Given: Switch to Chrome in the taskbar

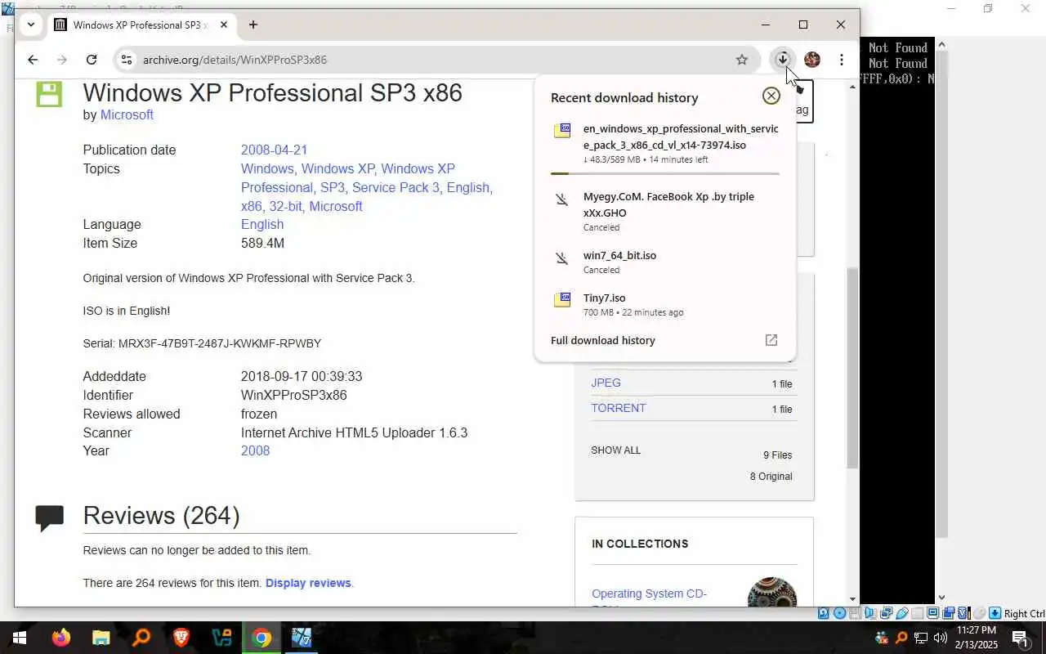Looking at the screenshot, I should coord(261,638).
